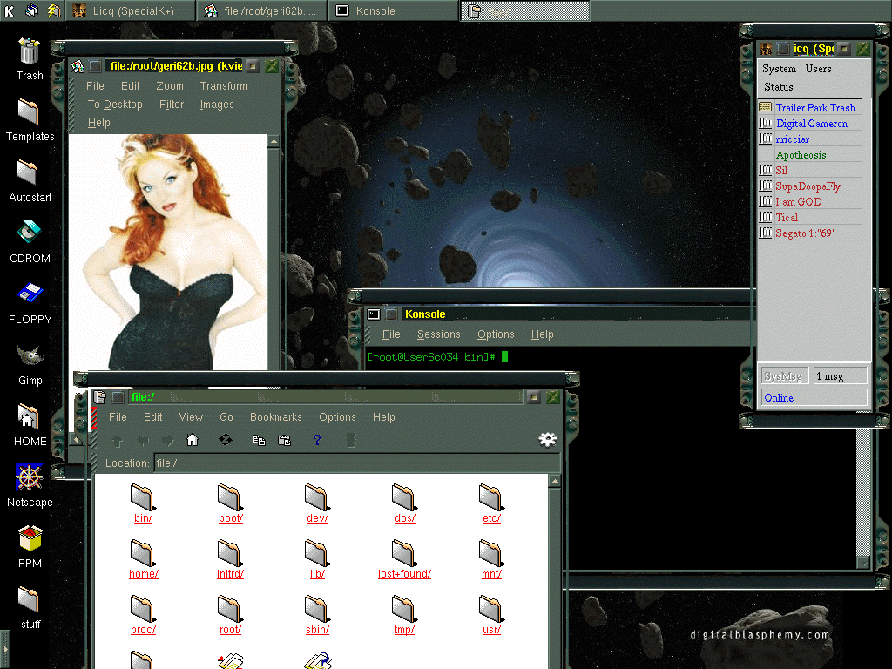Click the blue question mark Help icon
Image resolution: width=892 pixels, height=669 pixels.
point(317,441)
